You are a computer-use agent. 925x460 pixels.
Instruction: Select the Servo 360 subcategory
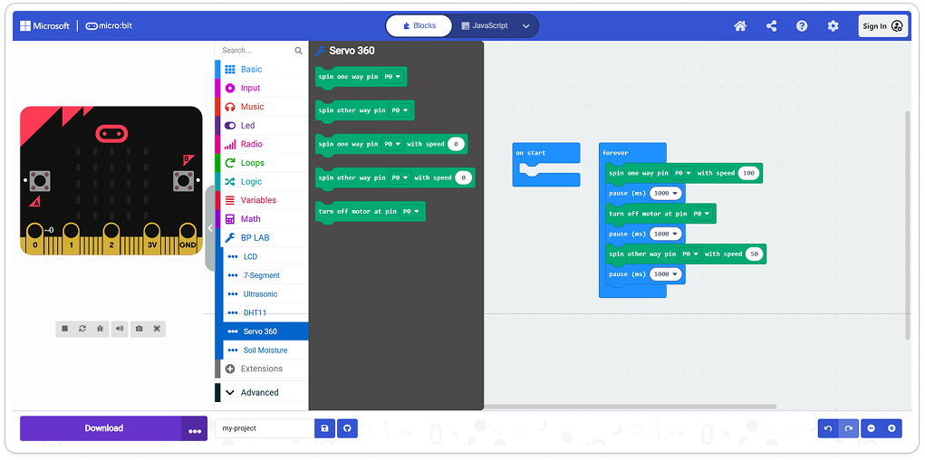pyautogui.click(x=265, y=331)
